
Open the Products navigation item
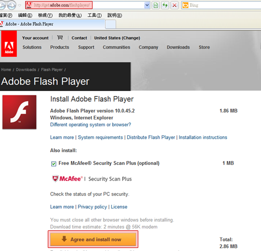coord(60,47)
